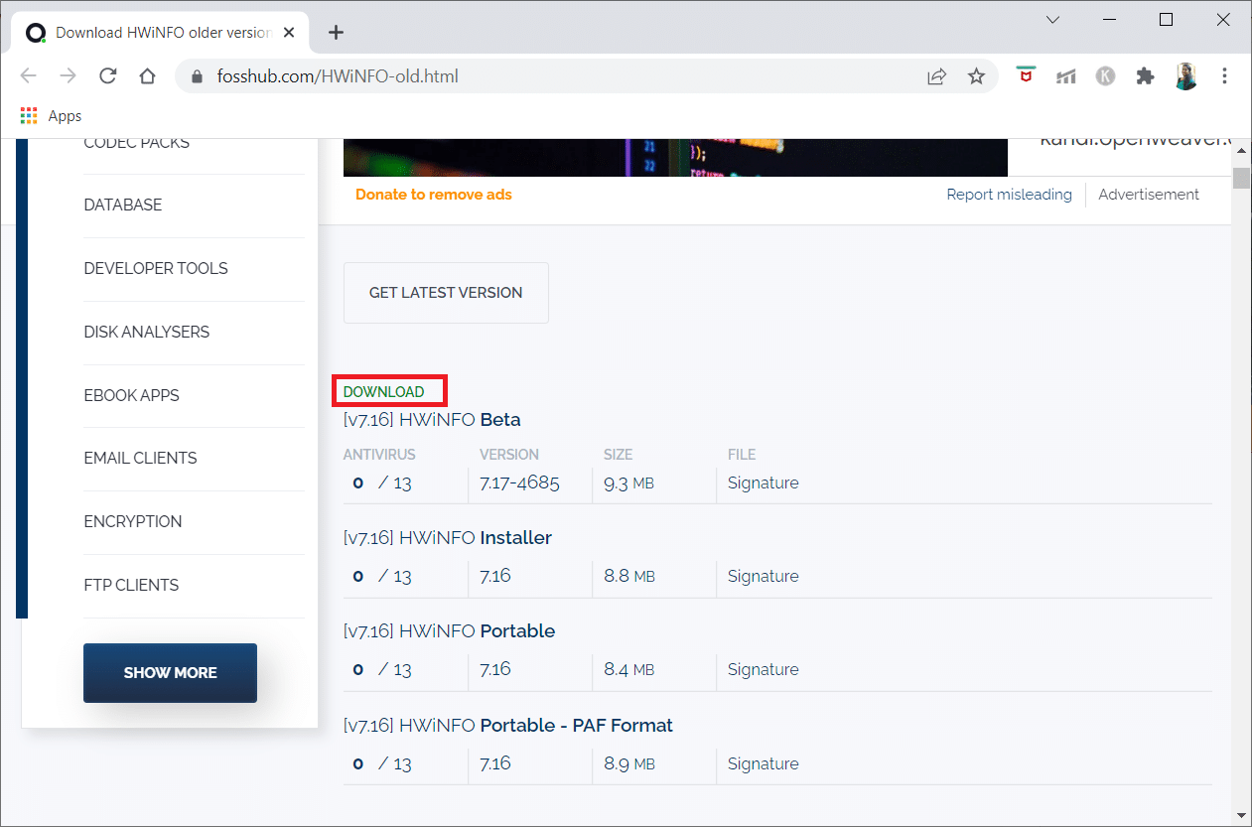1252x827 pixels.
Task: Open Signature for the 8.8 MB Installer row
Action: 763,576
